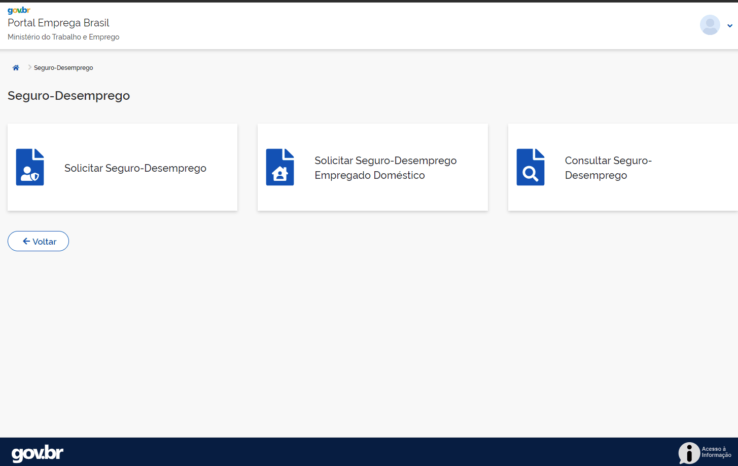Viewport: 738px width, 466px height.
Task: Select the Seguro-Desemprego breadcrumb item
Action: pos(63,68)
